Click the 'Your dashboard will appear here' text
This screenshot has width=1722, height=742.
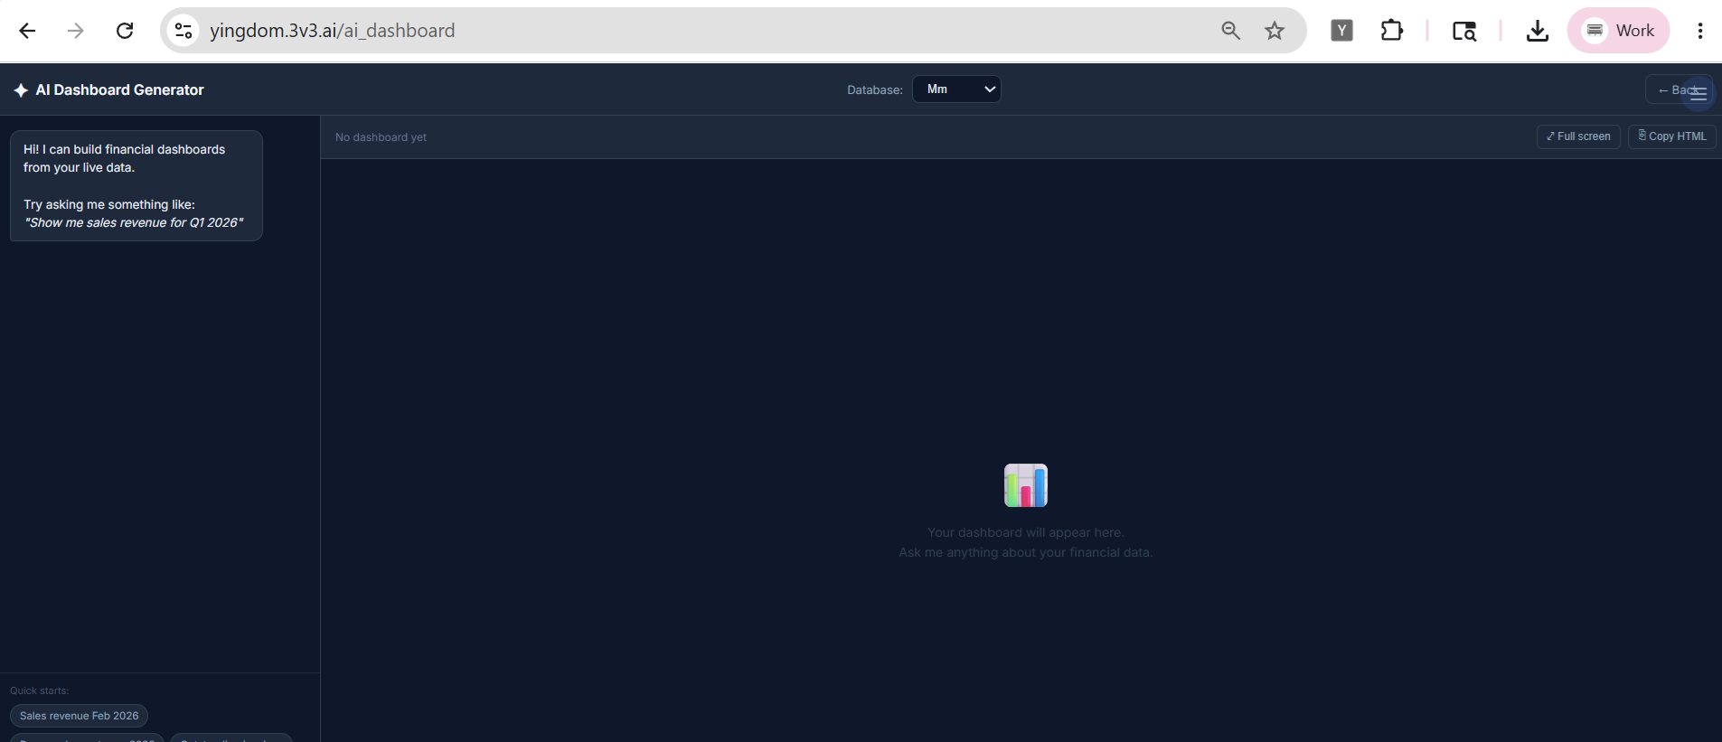pyautogui.click(x=1025, y=533)
